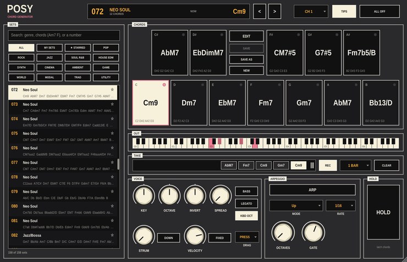Disable the KBD OCT option
This screenshot has height=262, width=407.
pos(246,216)
